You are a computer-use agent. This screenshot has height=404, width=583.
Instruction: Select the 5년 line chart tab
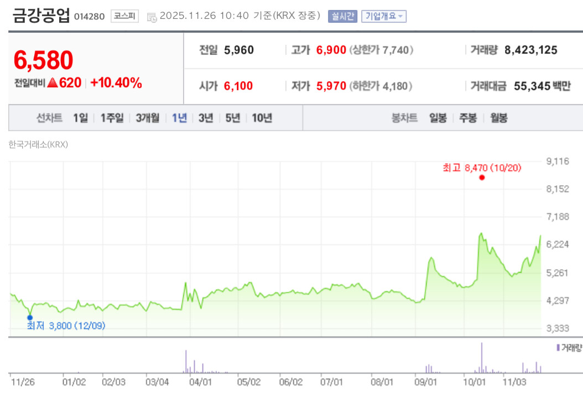point(233,118)
